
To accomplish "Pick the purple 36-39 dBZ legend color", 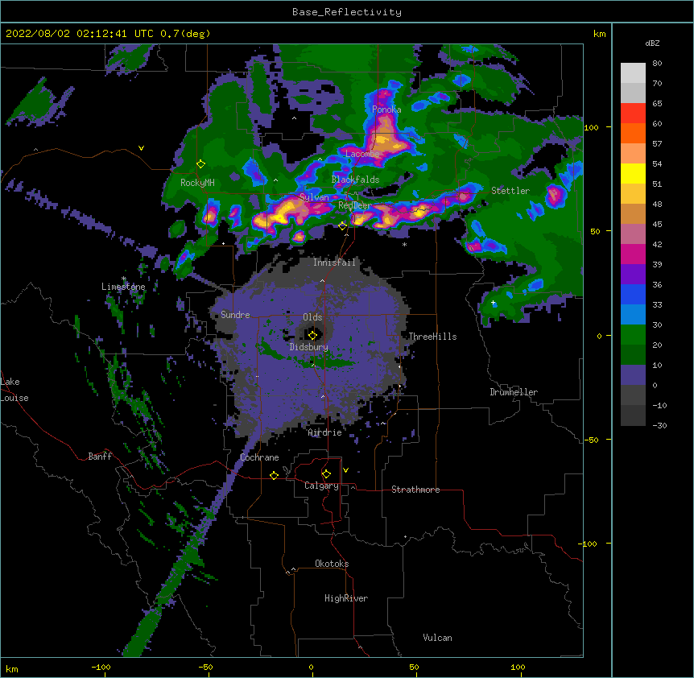I will pos(633,275).
